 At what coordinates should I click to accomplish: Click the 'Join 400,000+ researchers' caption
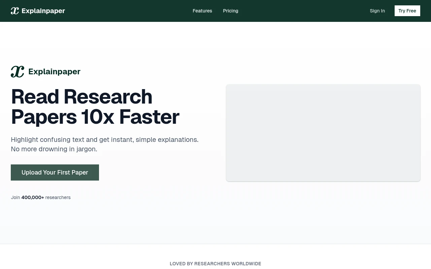click(x=40, y=197)
